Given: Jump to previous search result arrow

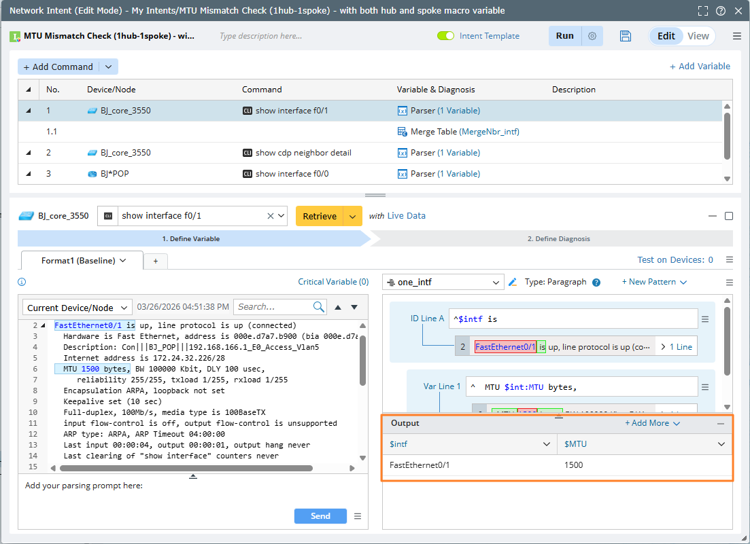Looking at the screenshot, I should (338, 307).
